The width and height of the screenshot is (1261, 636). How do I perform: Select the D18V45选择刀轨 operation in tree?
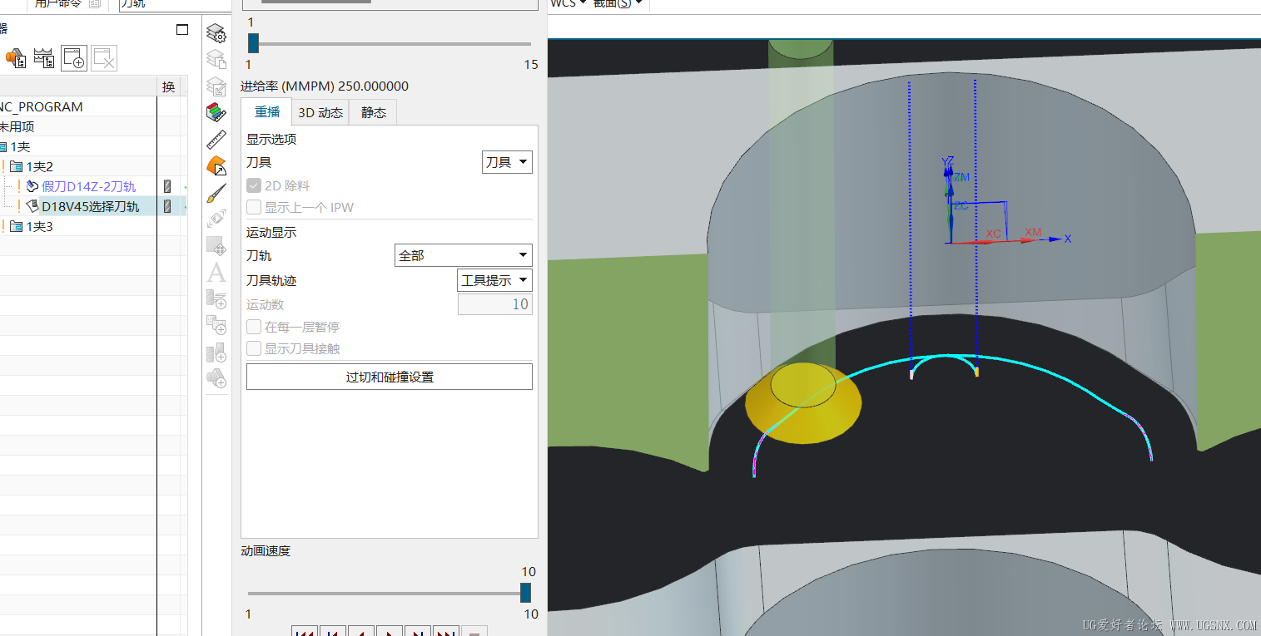90,206
